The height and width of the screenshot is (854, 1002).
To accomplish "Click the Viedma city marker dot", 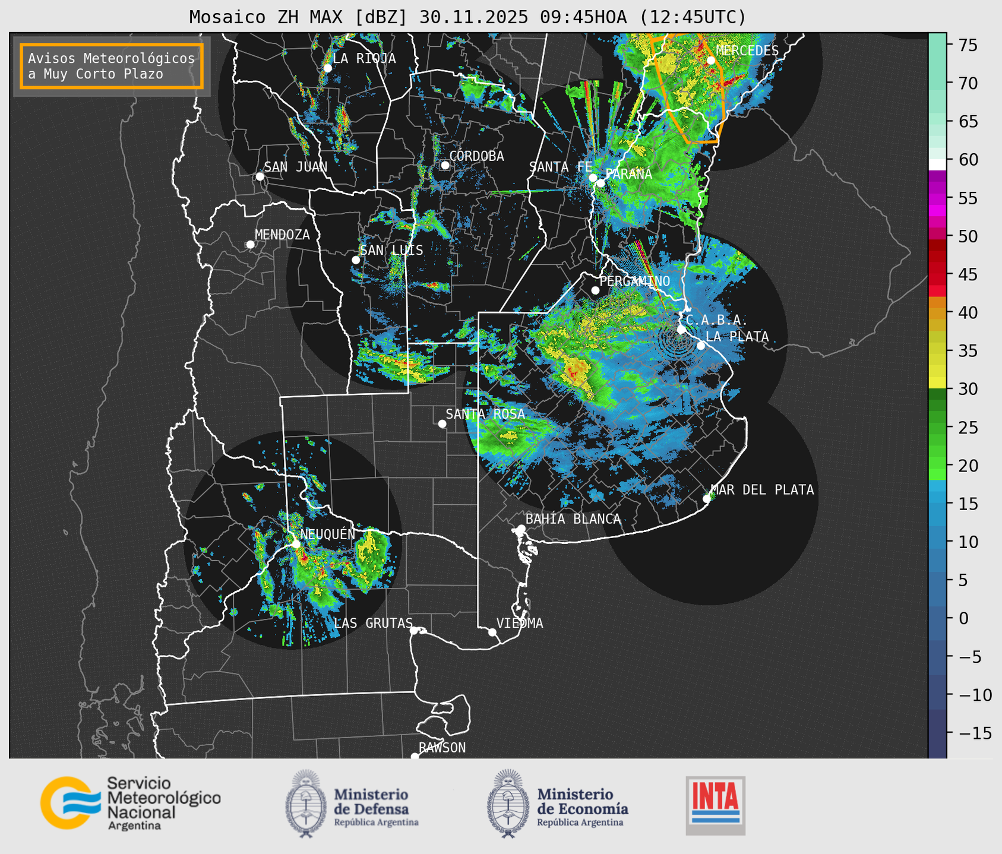I will tap(492, 632).
